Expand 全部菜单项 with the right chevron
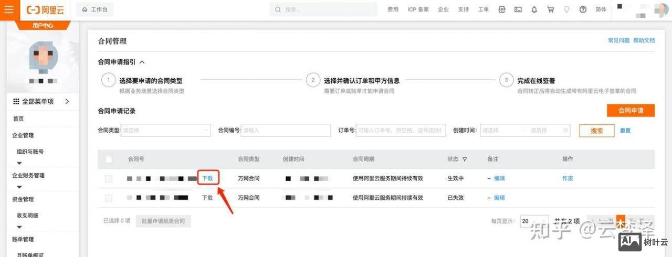The image size is (672, 257). tap(67, 101)
